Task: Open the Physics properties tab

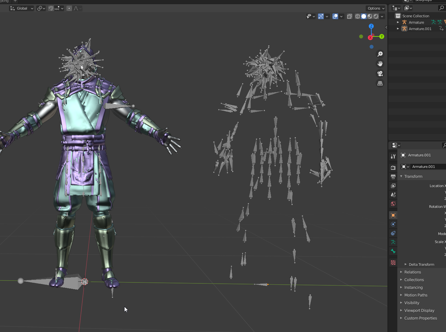Action: point(393,224)
